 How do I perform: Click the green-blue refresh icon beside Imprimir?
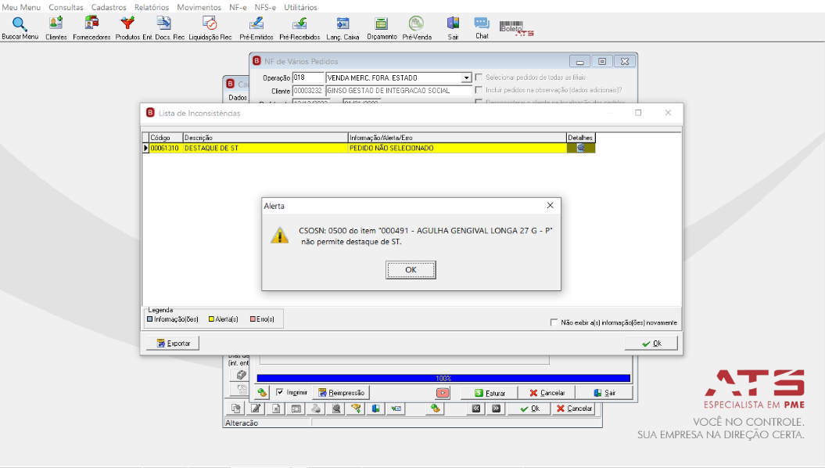point(262,393)
